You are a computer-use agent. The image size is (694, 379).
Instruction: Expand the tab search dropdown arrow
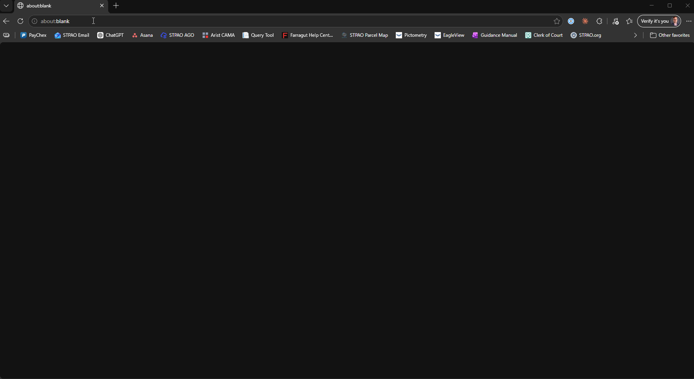(6, 5)
